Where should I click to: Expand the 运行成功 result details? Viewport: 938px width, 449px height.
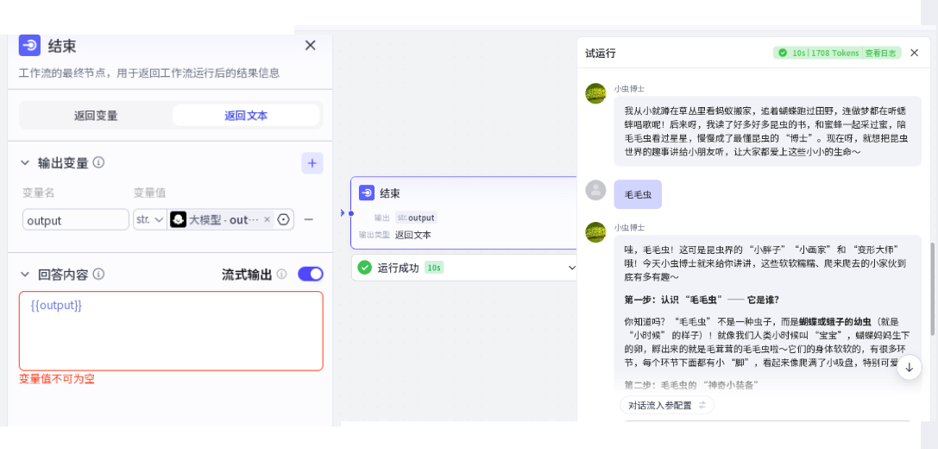(x=570, y=268)
